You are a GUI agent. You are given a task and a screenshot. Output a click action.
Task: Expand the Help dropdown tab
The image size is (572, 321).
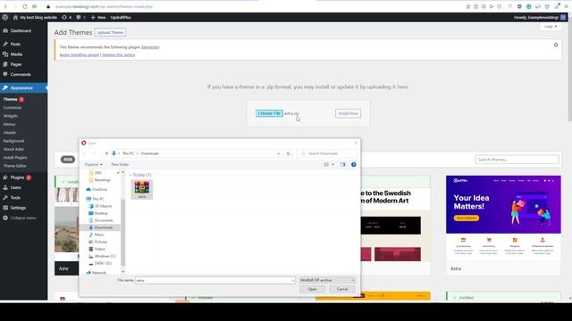tap(551, 27)
